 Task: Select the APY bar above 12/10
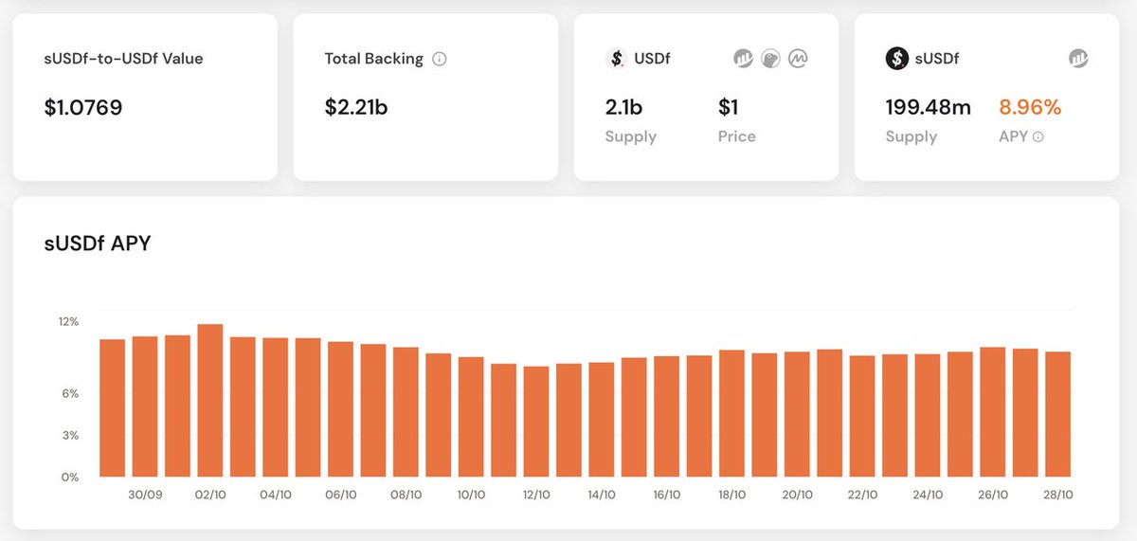coord(536,422)
